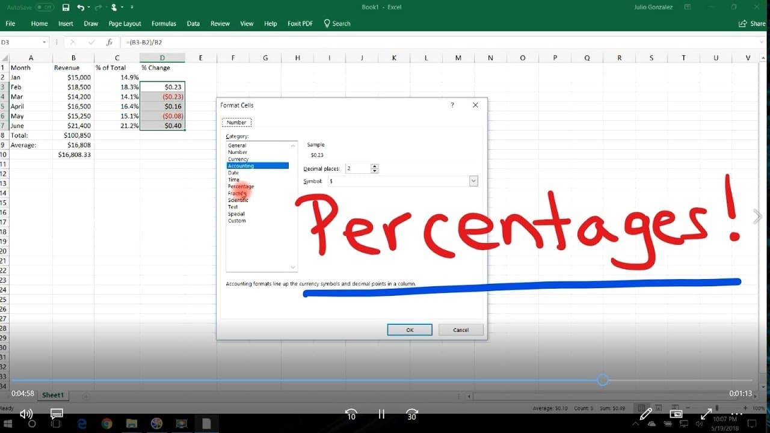Increase decimal places with the spinner
770x433 pixels.
coord(375,167)
